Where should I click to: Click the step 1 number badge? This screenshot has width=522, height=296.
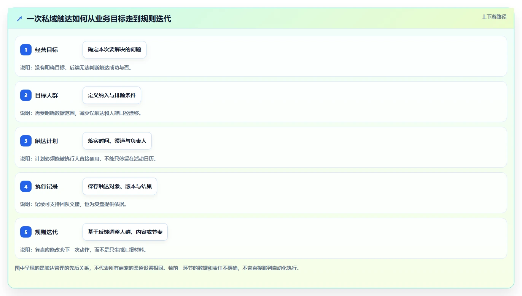pyautogui.click(x=26, y=50)
